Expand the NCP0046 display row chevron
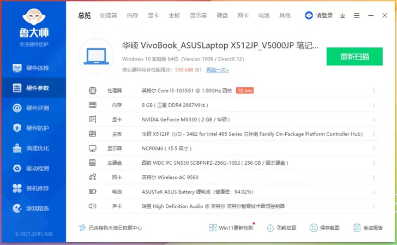Image resolution: width=397 pixels, height=245 pixels. pos(374,148)
